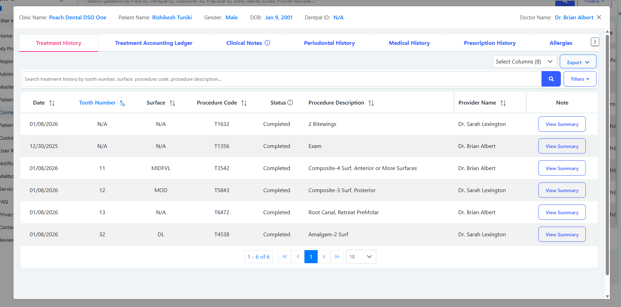Click Clinical Notes info icon
This screenshot has height=307, width=621.
(267, 43)
